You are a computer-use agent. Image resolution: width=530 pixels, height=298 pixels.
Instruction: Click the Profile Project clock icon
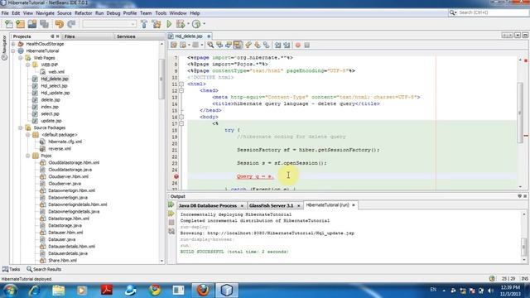tap(196, 24)
